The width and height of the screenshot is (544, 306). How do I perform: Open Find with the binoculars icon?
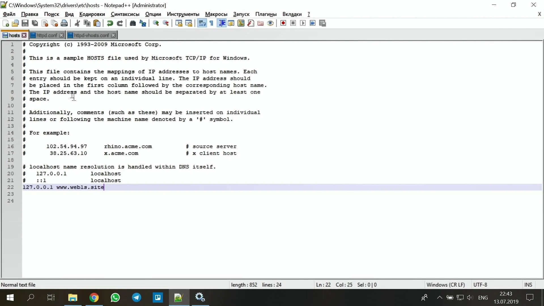pyautogui.click(x=133, y=23)
